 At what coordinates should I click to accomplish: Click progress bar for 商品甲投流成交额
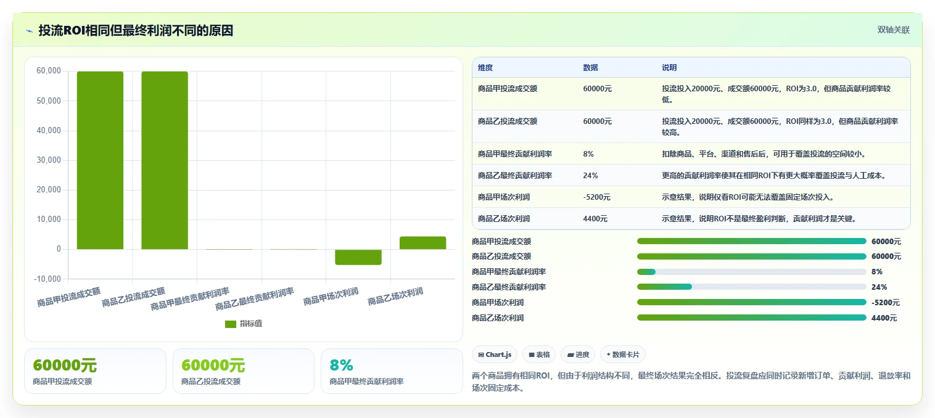coord(752,241)
